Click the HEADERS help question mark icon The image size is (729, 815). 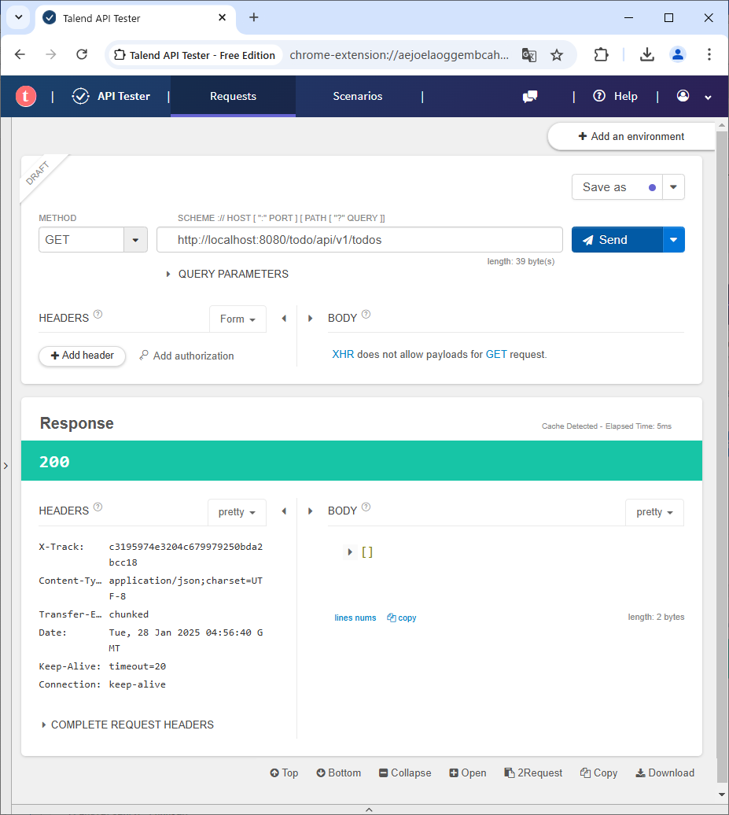[x=98, y=315]
